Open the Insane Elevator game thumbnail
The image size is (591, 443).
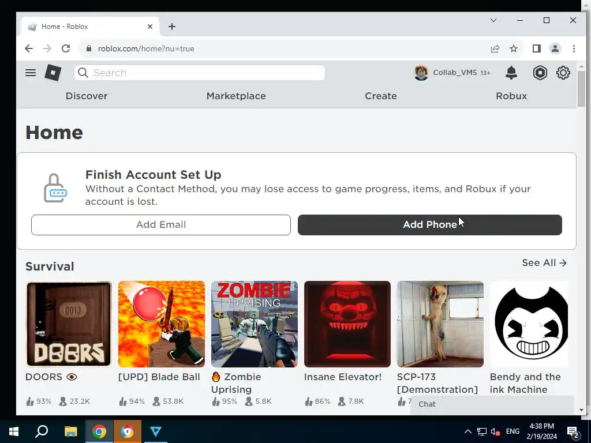(347, 324)
